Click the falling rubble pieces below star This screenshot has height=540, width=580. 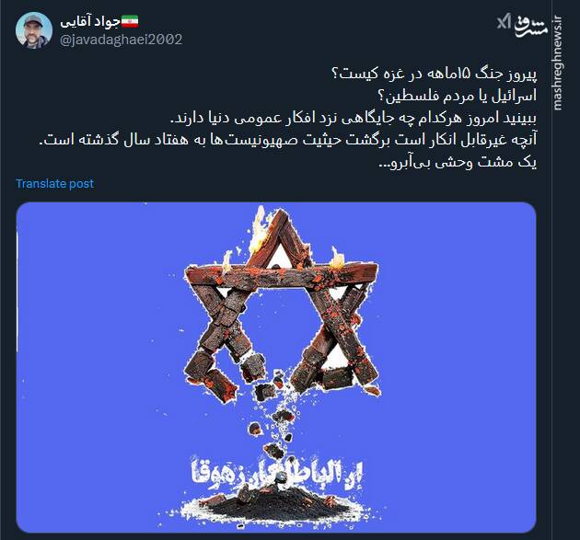click(x=275, y=425)
